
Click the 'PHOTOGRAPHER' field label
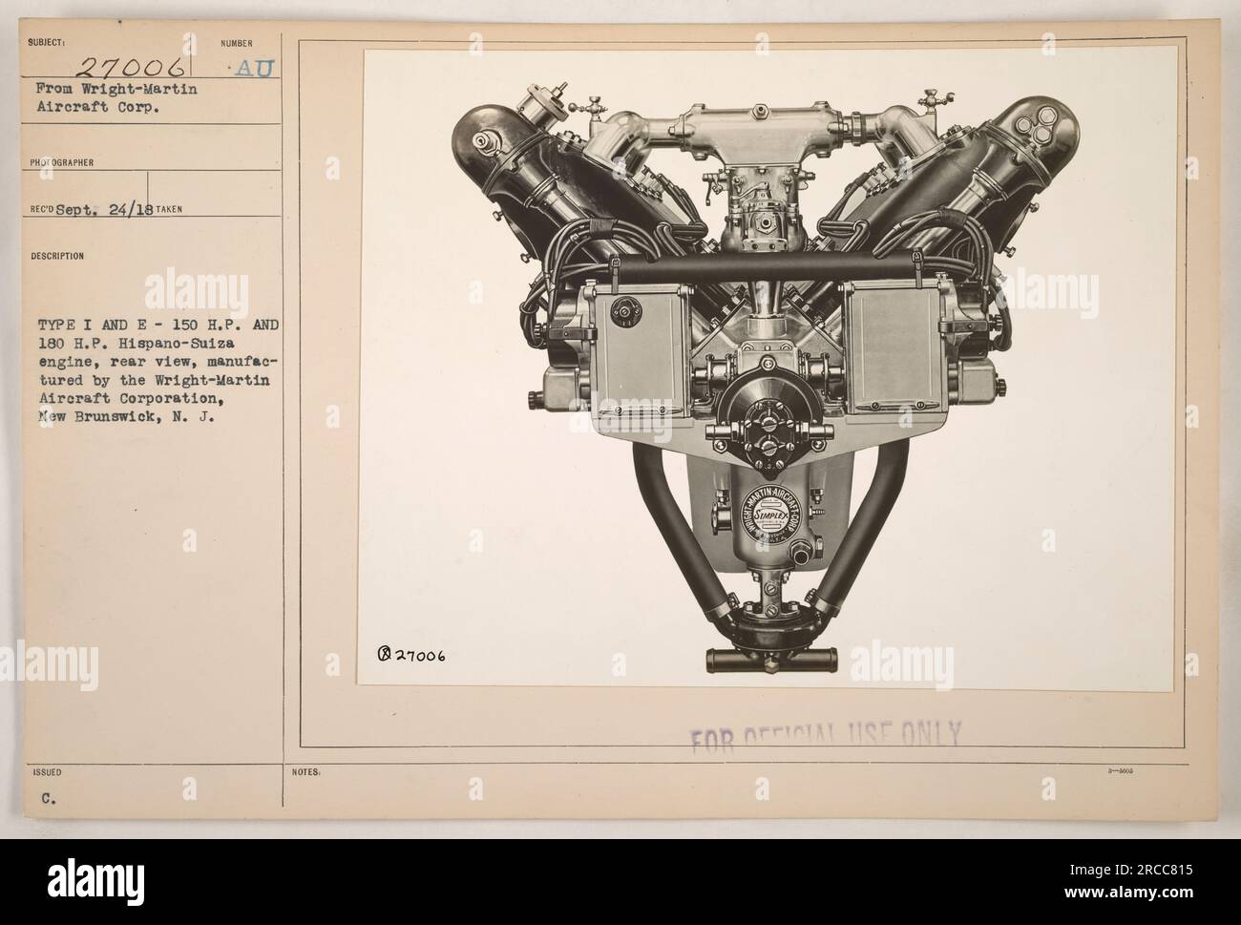[x=60, y=162]
